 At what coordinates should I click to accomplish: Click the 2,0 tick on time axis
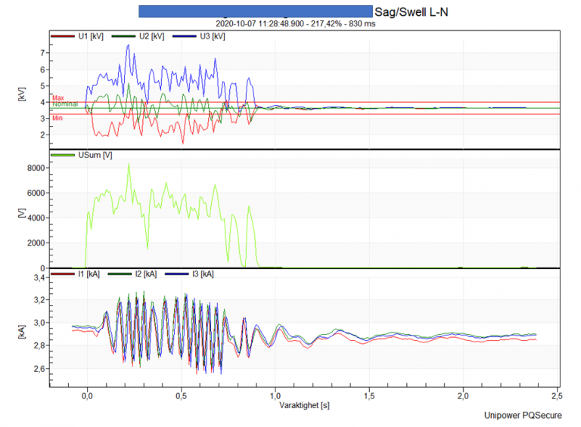(x=463, y=396)
